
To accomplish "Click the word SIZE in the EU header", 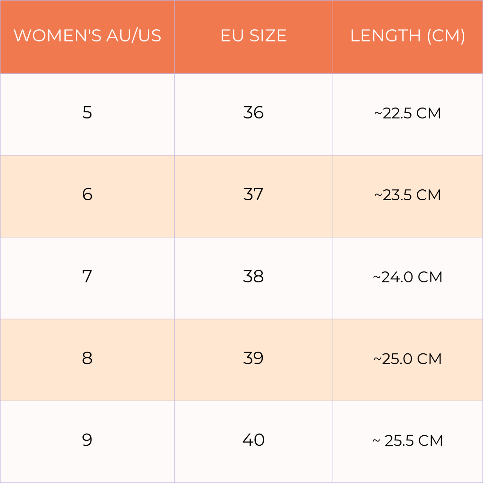I will [x=268, y=35].
